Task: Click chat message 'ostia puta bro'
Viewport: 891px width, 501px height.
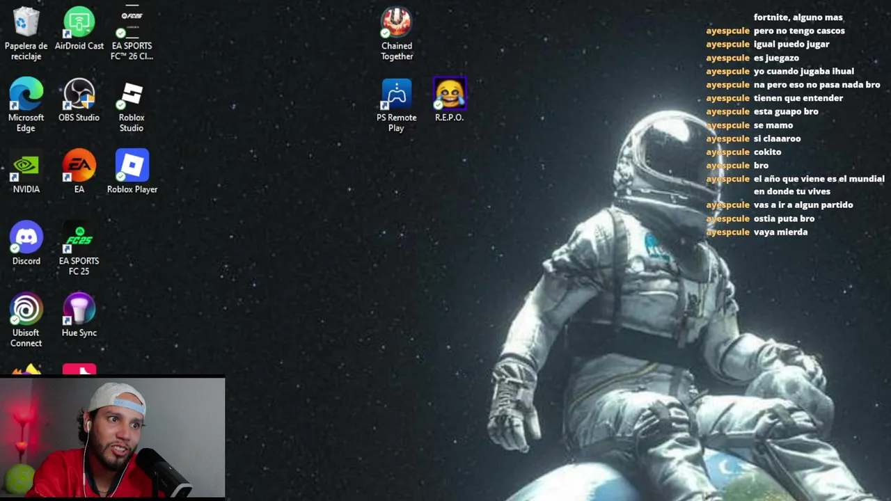Action: [784, 218]
